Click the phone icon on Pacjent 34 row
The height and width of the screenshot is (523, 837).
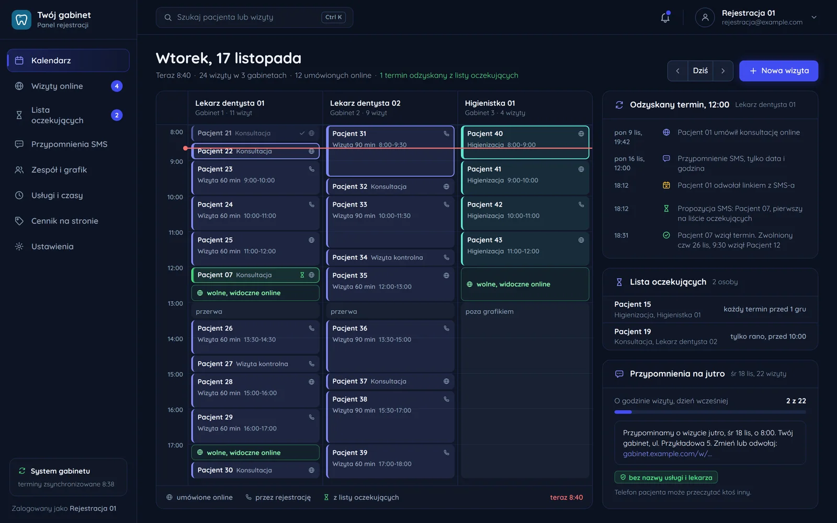[446, 257]
